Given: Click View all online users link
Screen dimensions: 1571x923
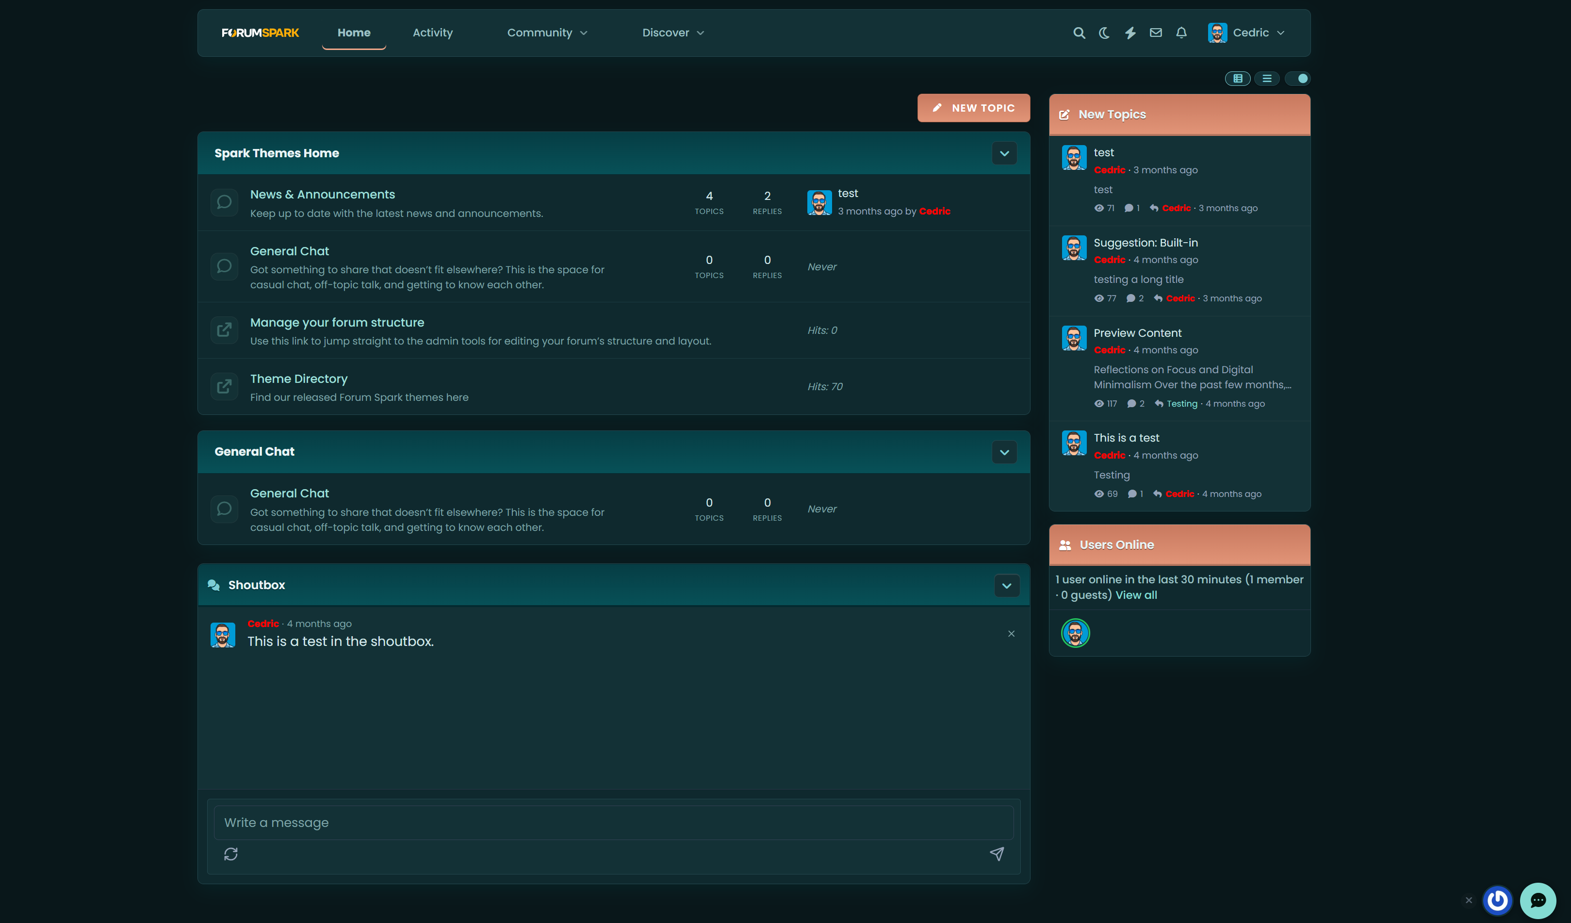Looking at the screenshot, I should (x=1136, y=595).
